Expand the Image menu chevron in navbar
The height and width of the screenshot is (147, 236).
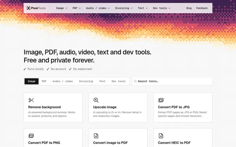66,8
